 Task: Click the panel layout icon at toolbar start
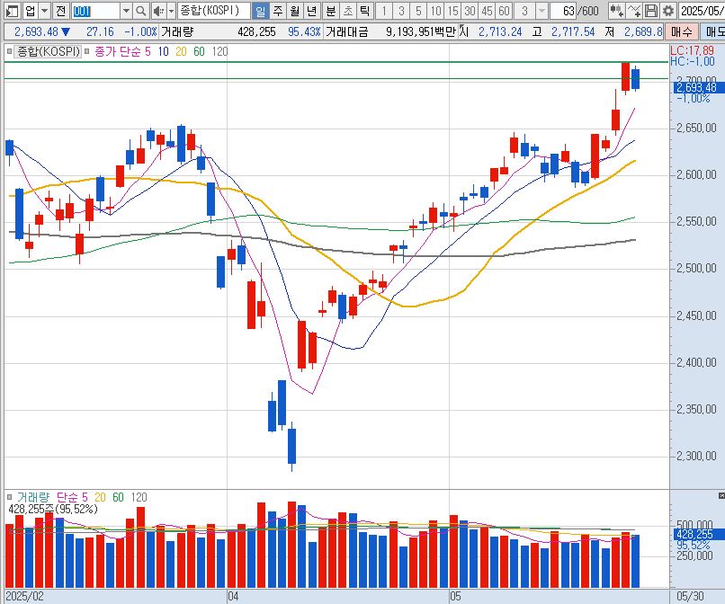tap(12, 11)
